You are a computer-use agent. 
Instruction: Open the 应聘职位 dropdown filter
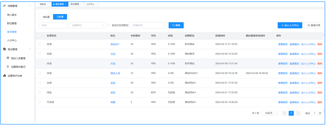tap(88, 25)
